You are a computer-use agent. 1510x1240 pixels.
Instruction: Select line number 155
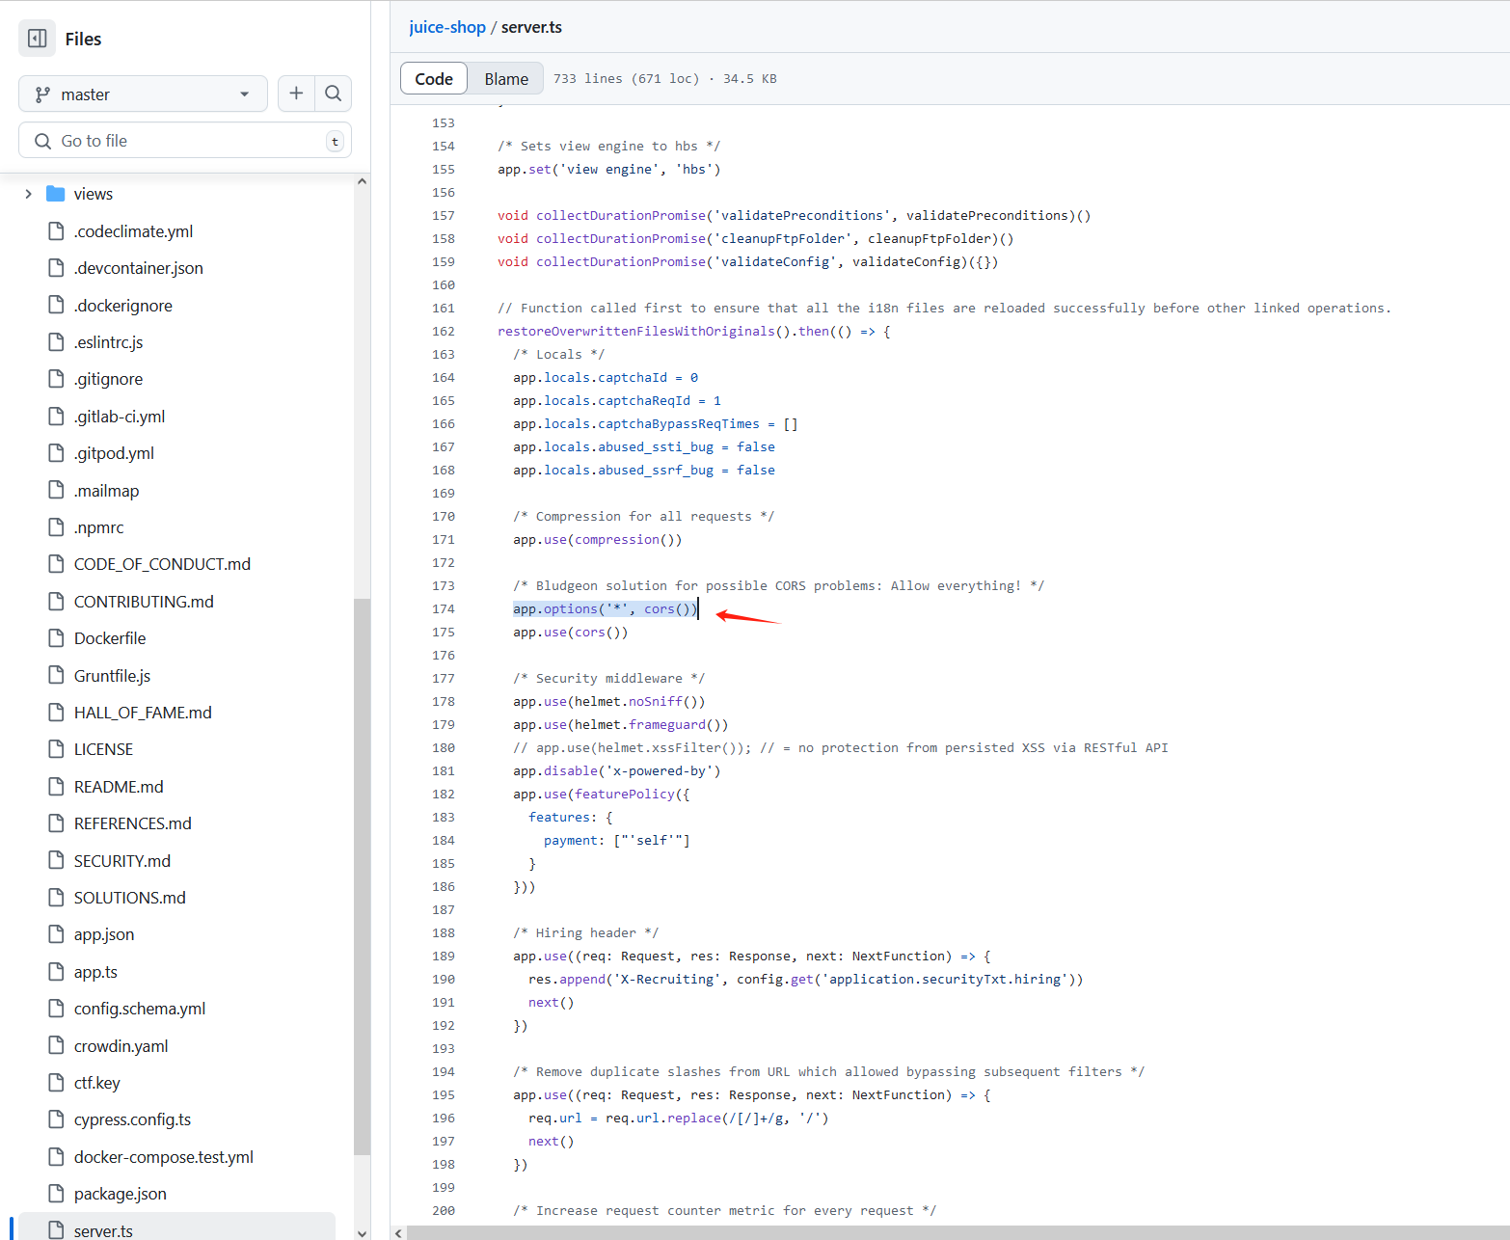444,170
